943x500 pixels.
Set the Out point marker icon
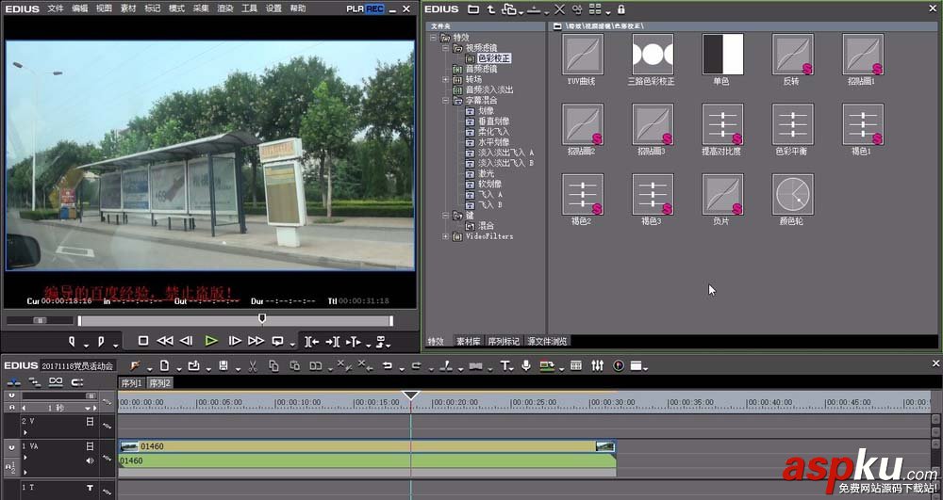101,342
